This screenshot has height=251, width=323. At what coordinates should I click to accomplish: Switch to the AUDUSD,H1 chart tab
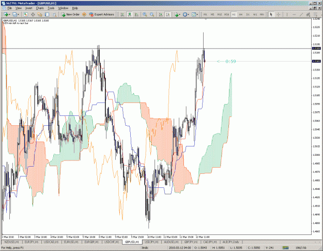tap(172, 242)
